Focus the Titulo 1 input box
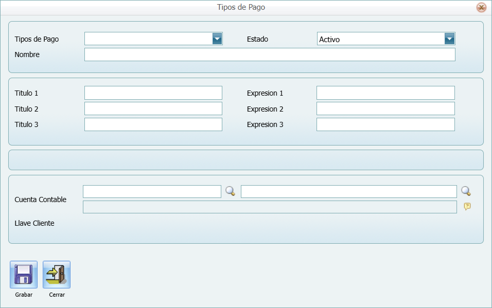This screenshot has width=492, height=308. click(153, 93)
